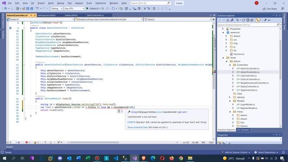
Task: Click the error count indicator in editor footer
Action: (27, 142)
